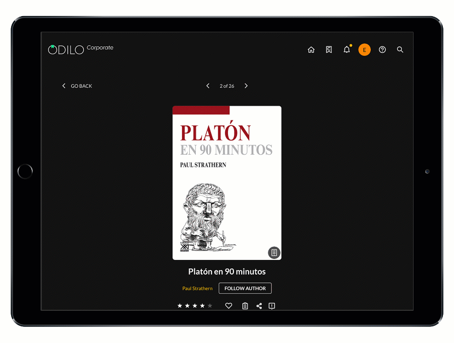Click the ebook format badge on the cover

[274, 253]
